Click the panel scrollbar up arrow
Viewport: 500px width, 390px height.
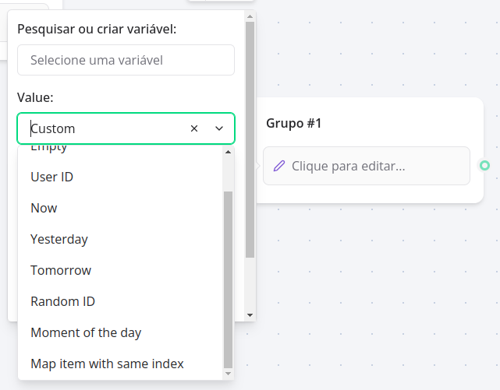pyautogui.click(x=250, y=16)
